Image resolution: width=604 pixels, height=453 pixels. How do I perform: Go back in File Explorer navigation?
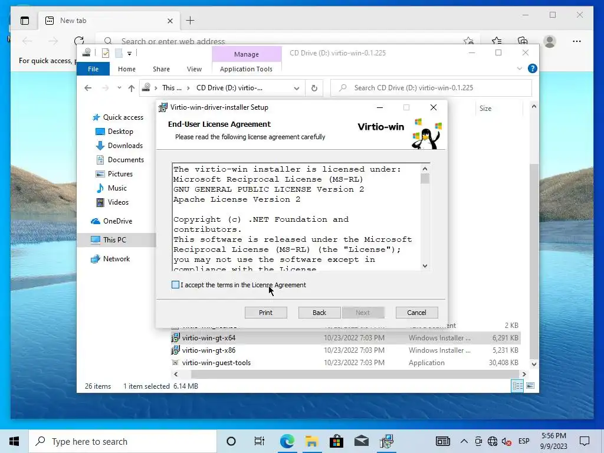pyautogui.click(x=88, y=88)
